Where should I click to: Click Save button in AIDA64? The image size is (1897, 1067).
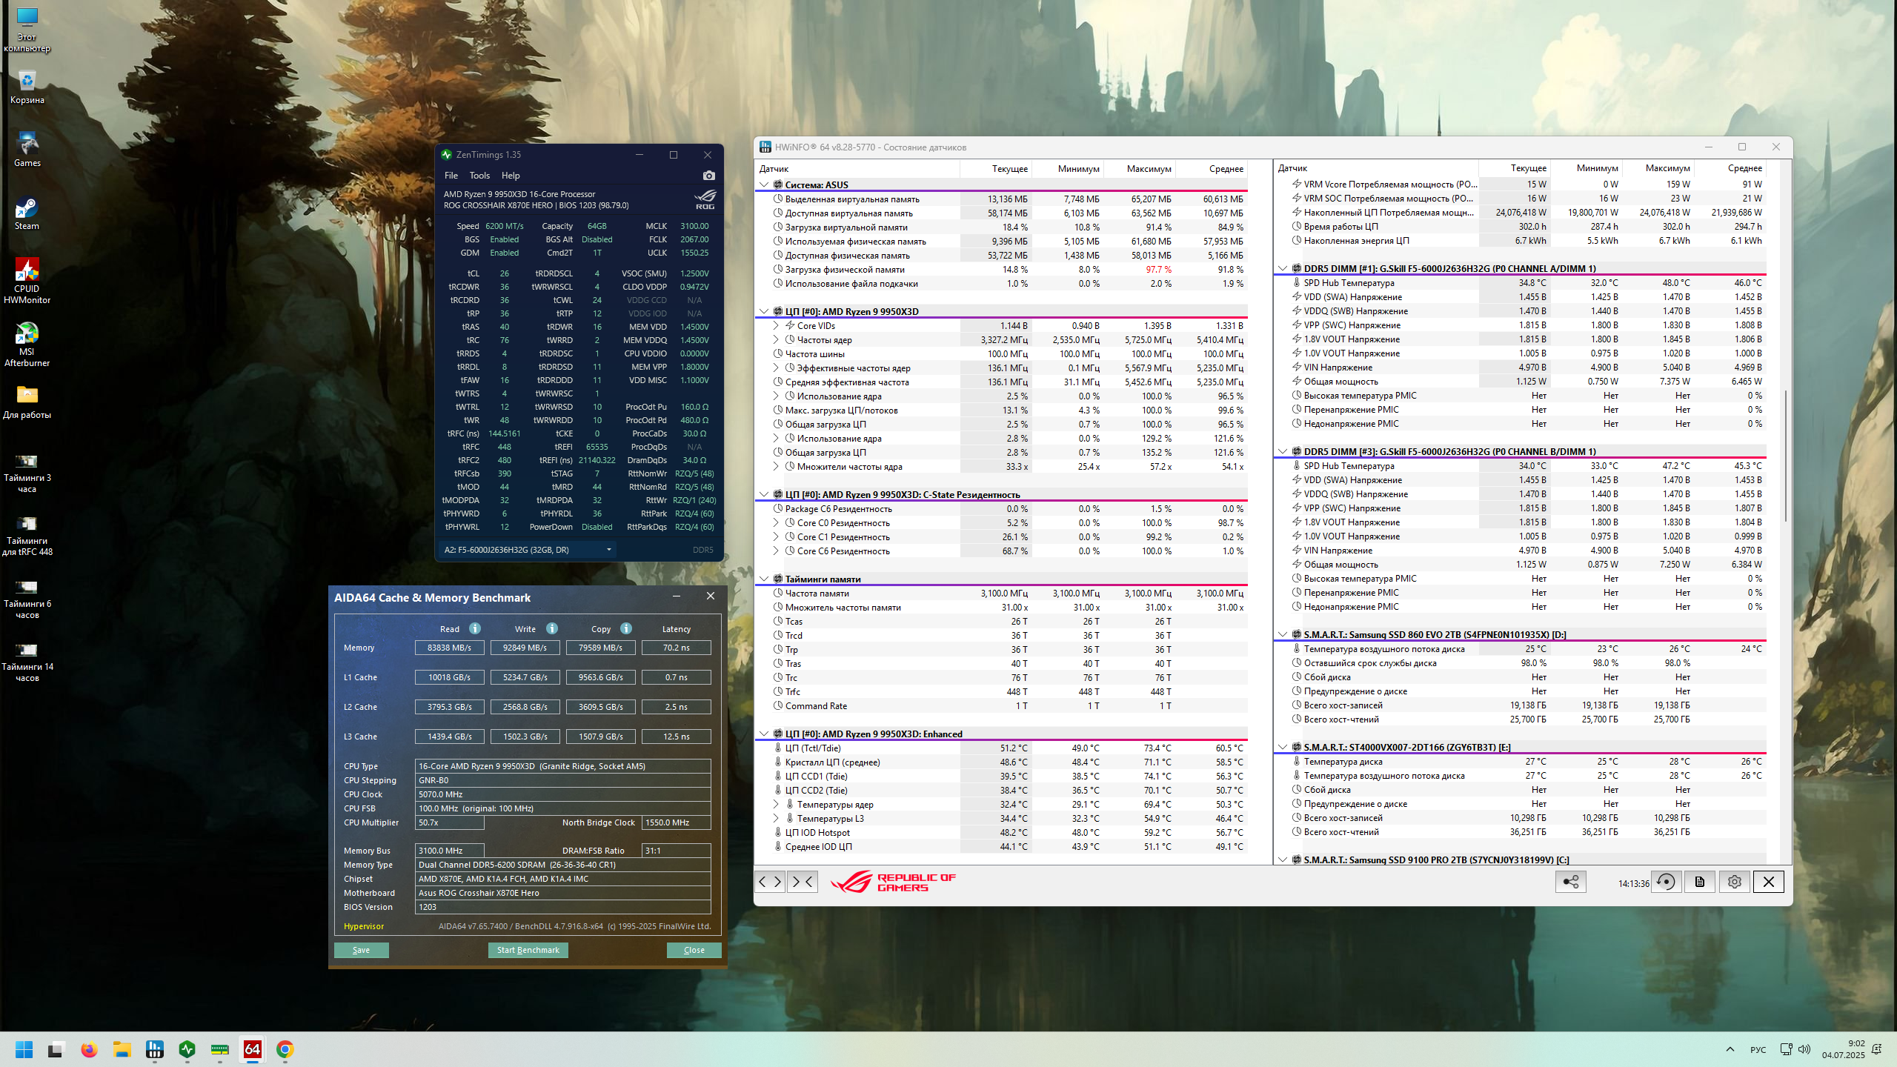[361, 950]
